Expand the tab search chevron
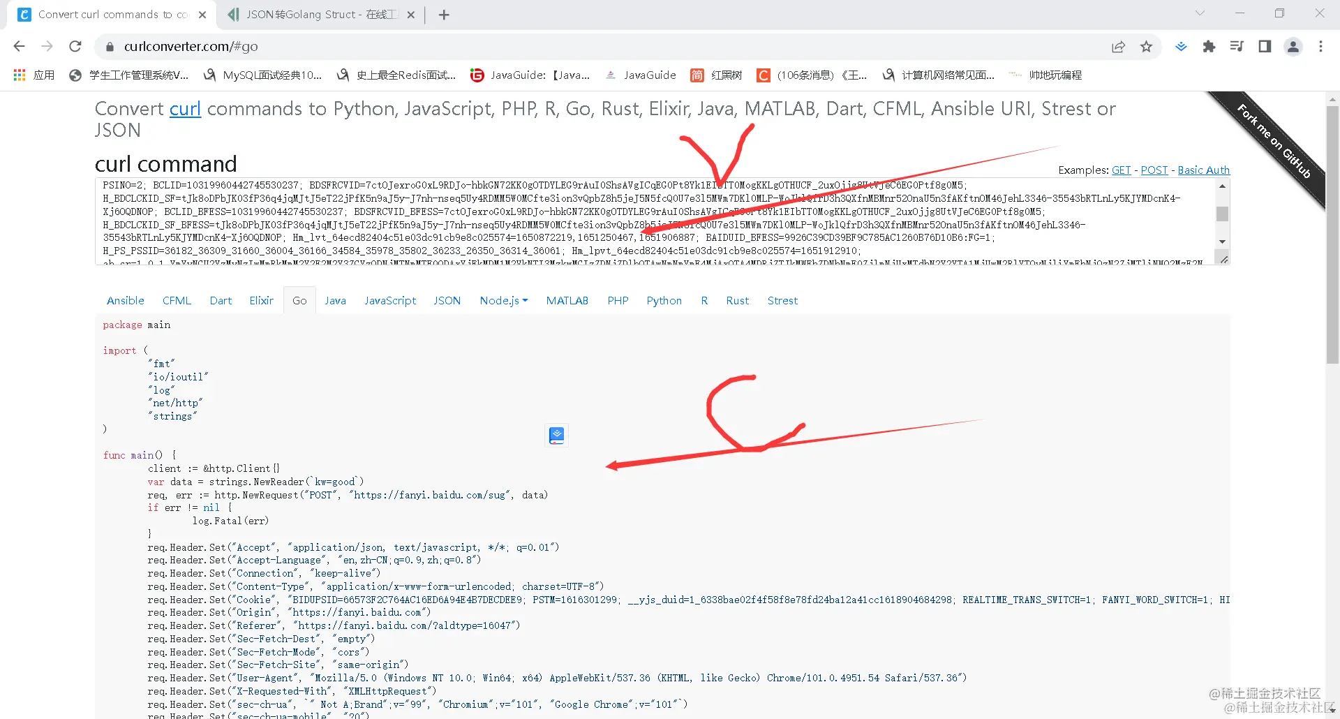The width and height of the screenshot is (1340, 719). click(x=1200, y=13)
